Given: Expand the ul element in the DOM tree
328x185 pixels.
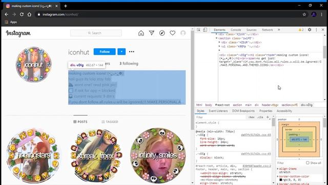Looking at the screenshot, I should tap(219, 46).
